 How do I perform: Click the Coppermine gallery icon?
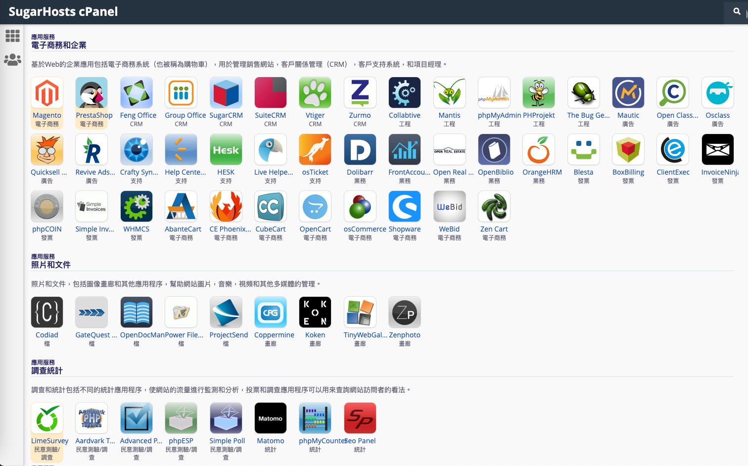(x=271, y=312)
